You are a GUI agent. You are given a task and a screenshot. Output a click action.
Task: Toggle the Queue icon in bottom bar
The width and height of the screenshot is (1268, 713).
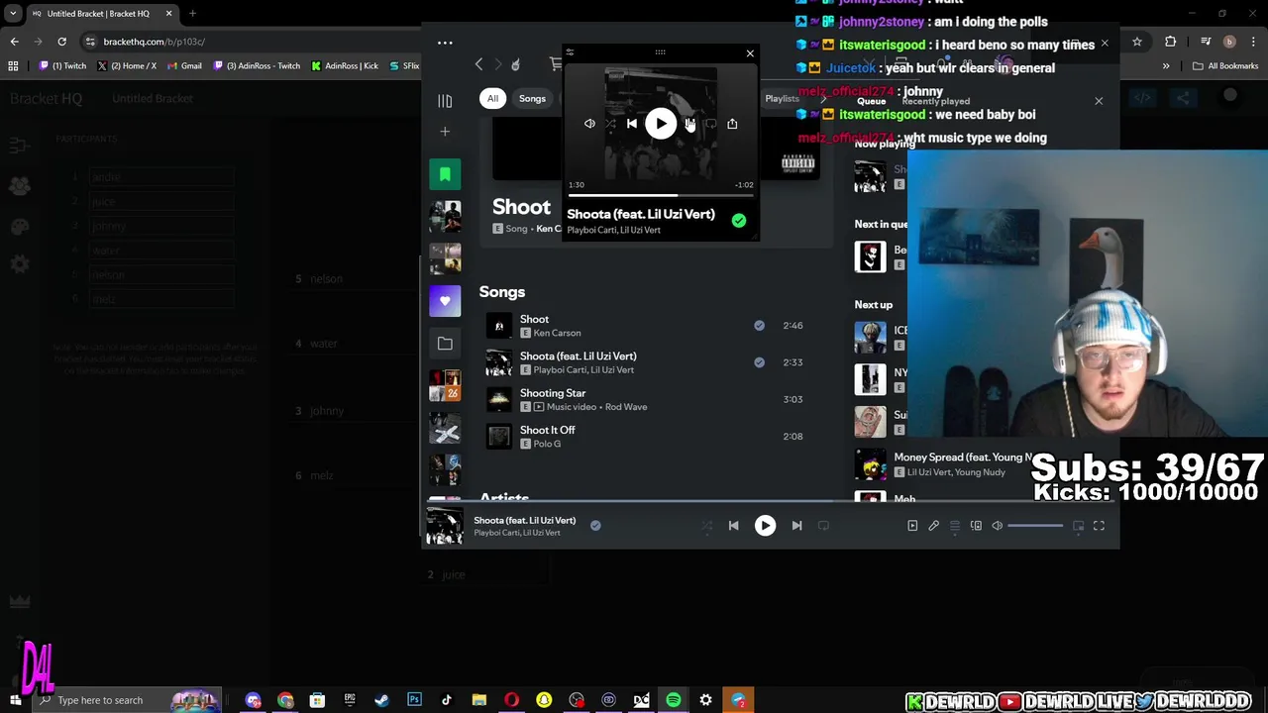click(x=955, y=526)
